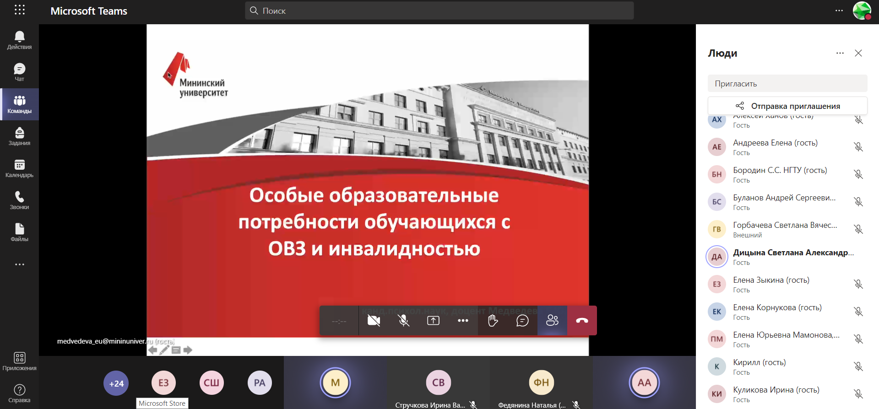Open the Звонки section
The height and width of the screenshot is (409, 879).
[19, 200]
